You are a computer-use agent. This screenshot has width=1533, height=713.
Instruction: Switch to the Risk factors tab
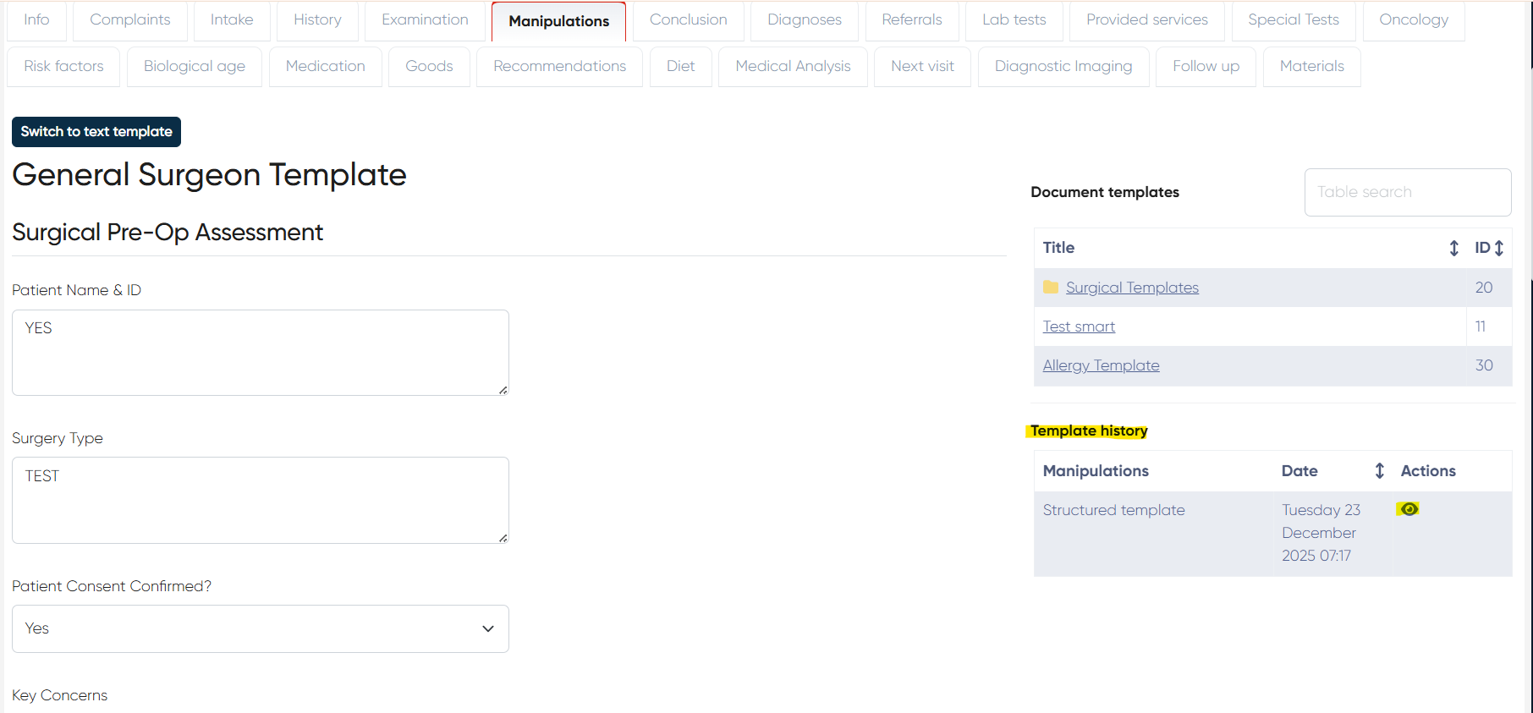click(x=63, y=67)
